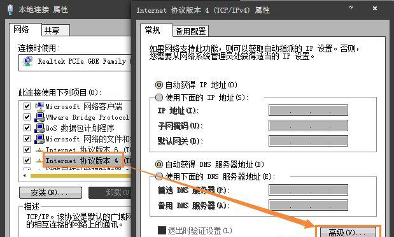Toggle QoS 数据包计划程序 checkbox

pos(27,128)
